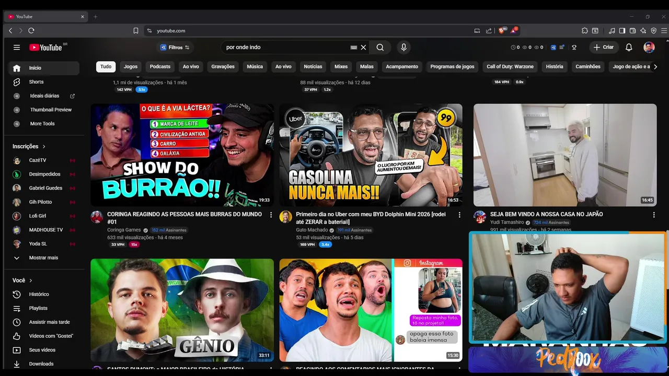Viewport: 669px width, 376px height.
Task: Open Show do Burrão video thumbnail
Action: [182, 155]
